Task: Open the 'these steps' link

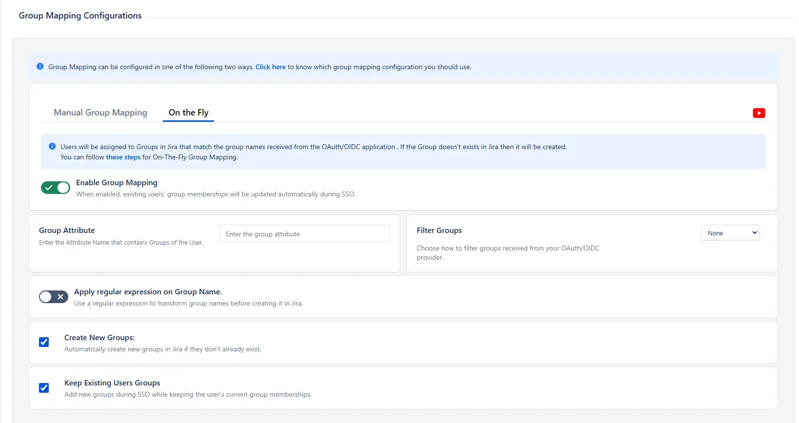Action: tap(123, 157)
